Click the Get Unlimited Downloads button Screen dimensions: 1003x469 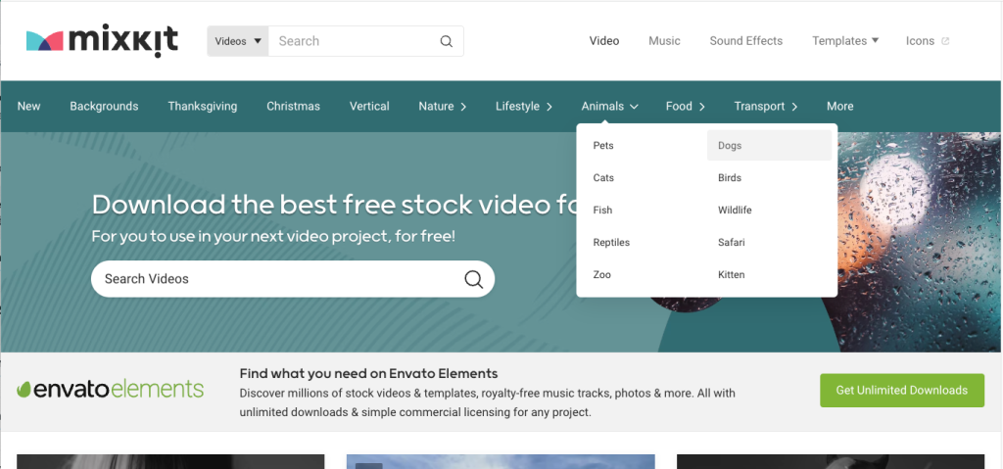tap(901, 390)
